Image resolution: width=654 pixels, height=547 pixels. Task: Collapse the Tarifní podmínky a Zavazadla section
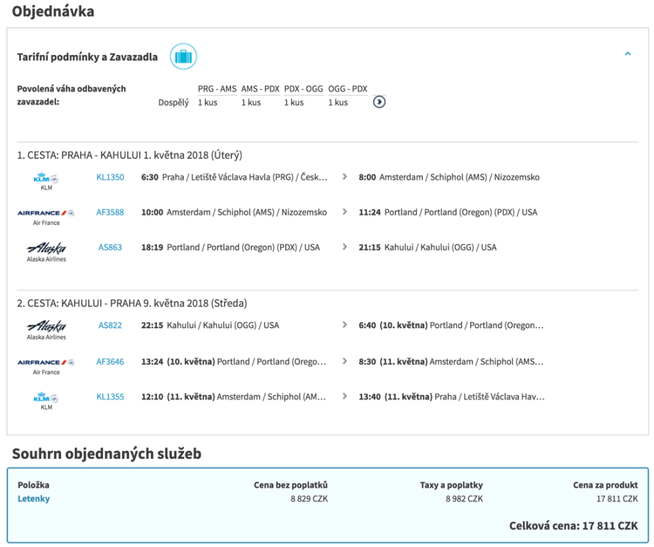[x=627, y=53]
